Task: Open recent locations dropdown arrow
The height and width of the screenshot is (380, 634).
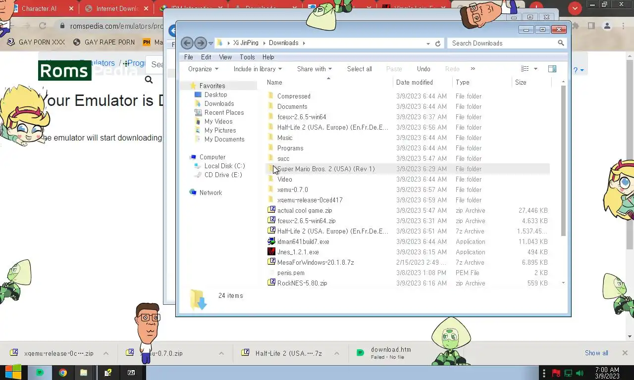Action: [x=211, y=44]
